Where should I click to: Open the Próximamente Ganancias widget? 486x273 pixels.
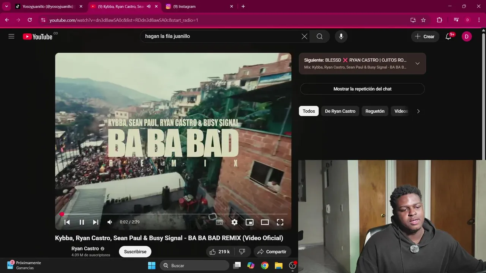[x=24, y=265]
